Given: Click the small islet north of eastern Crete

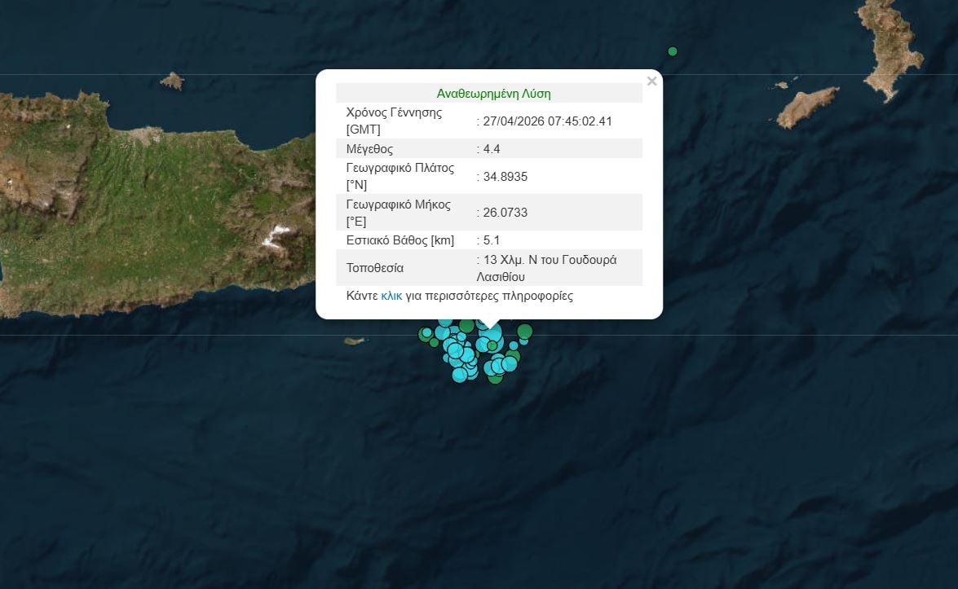Looking at the screenshot, I should pos(172,81).
